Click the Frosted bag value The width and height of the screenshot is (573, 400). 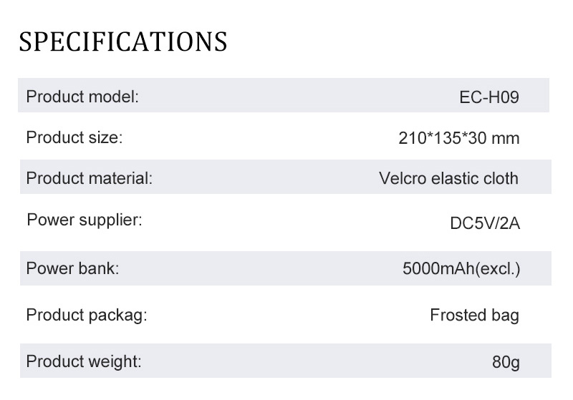click(x=474, y=316)
